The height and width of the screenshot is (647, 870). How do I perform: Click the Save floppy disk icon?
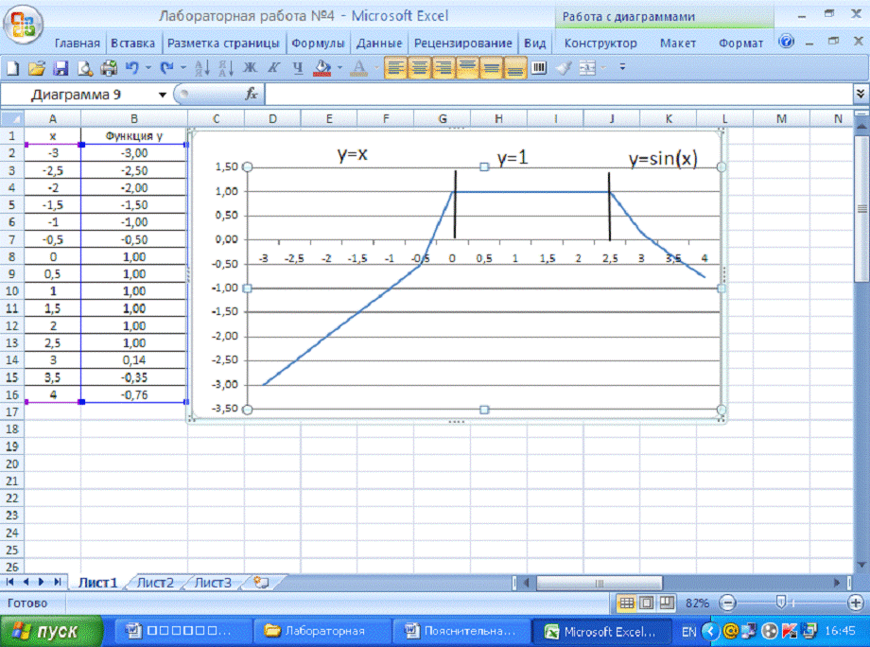coord(61,68)
